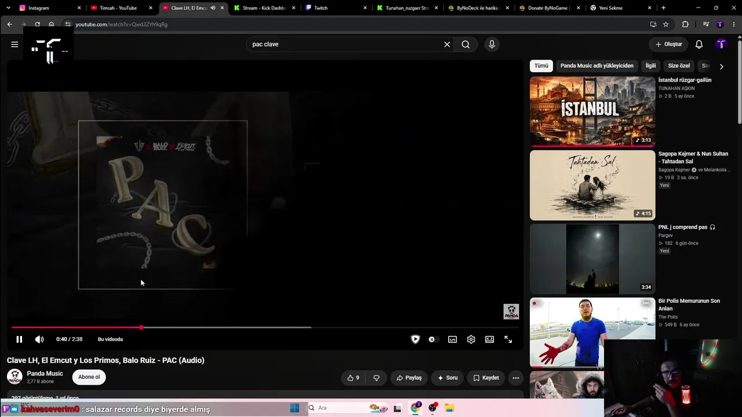742x417 pixels.
Task: Open the player settings gear
Action: tap(471, 339)
